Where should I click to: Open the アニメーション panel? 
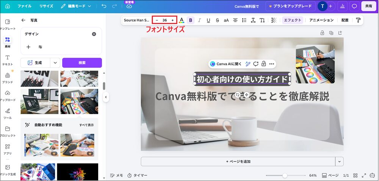coord(321,20)
